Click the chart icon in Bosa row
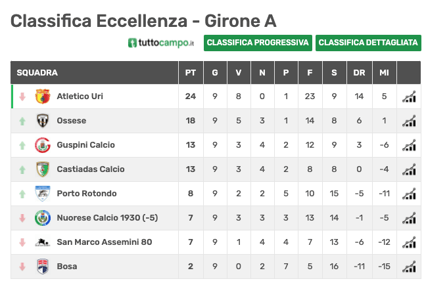Screen dimensions: 426x281 409,267
